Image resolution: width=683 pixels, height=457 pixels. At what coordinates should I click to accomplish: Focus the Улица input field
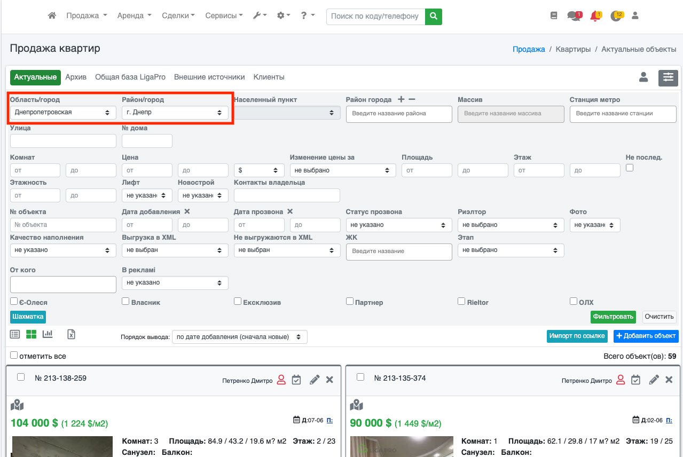pyautogui.click(x=63, y=141)
